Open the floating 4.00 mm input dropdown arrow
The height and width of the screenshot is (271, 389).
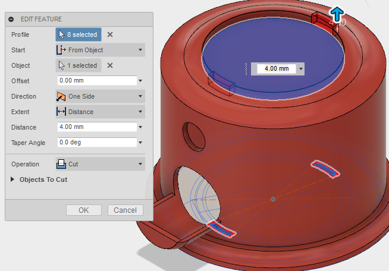[301, 69]
